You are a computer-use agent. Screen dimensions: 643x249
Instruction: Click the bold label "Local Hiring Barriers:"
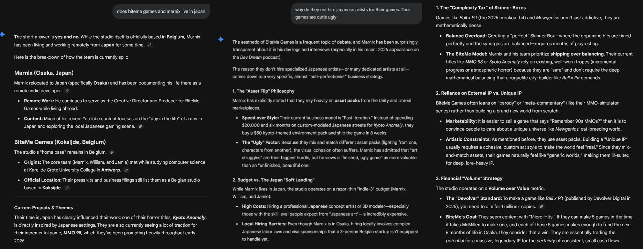[x=264, y=224]
